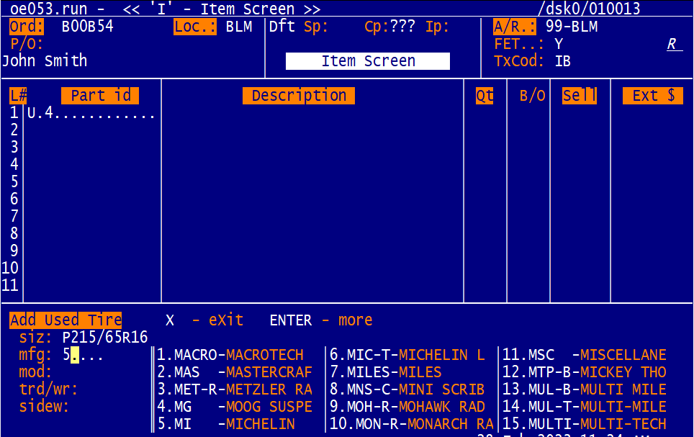Click the mfg input field
The image size is (694, 437).
83,355
